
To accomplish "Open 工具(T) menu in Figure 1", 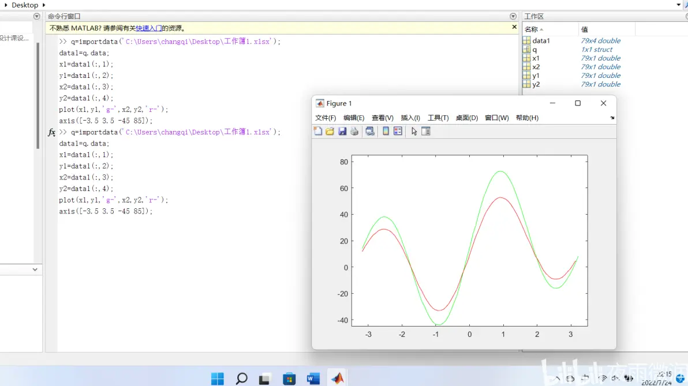I will coord(438,118).
